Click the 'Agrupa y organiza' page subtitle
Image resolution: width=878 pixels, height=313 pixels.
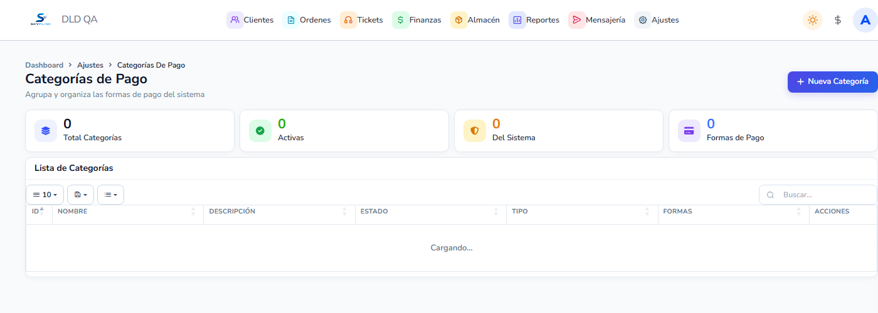point(115,95)
